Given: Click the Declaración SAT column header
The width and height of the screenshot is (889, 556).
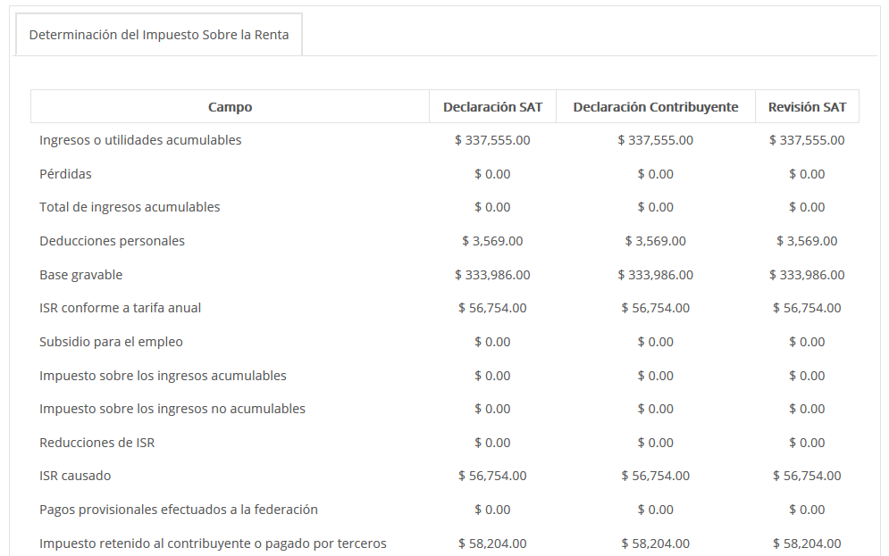Looking at the screenshot, I should tap(492, 106).
